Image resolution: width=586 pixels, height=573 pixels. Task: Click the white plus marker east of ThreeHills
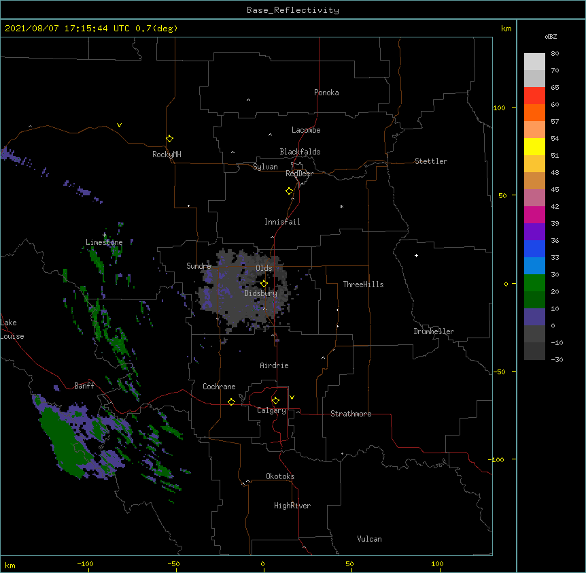coord(416,255)
